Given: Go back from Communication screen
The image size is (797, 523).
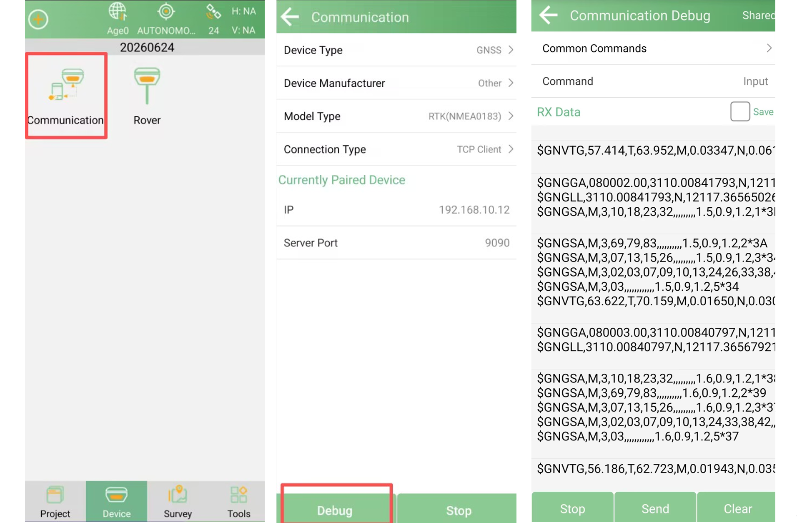Looking at the screenshot, I should coord(290,17).
